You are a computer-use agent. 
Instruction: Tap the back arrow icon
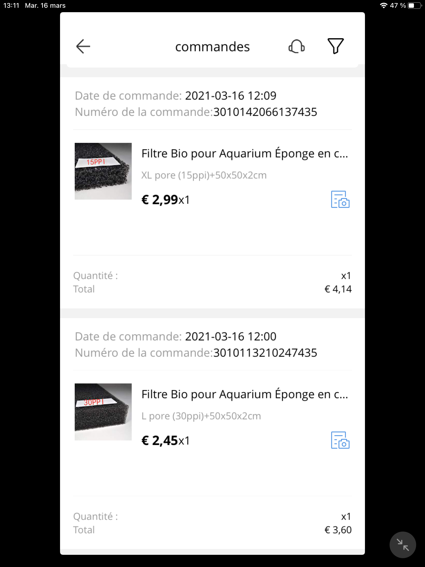[x=83, y=46]
